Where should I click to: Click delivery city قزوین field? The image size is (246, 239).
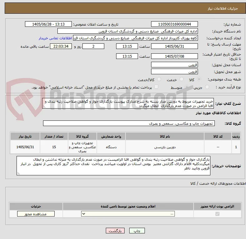pos(174,72)
